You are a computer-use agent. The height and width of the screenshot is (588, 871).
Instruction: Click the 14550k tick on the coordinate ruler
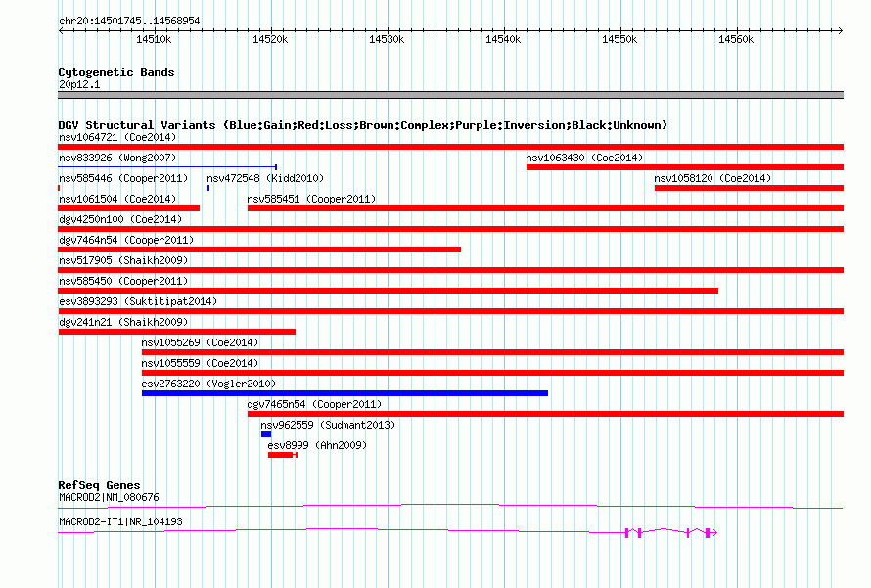point(619,39)
